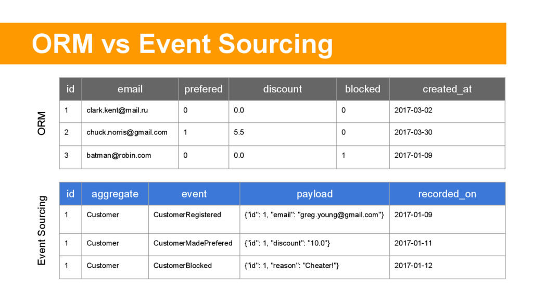Click the vertical 'ORM' side label
The image size is (533, 300).
(x=42, y=123)
